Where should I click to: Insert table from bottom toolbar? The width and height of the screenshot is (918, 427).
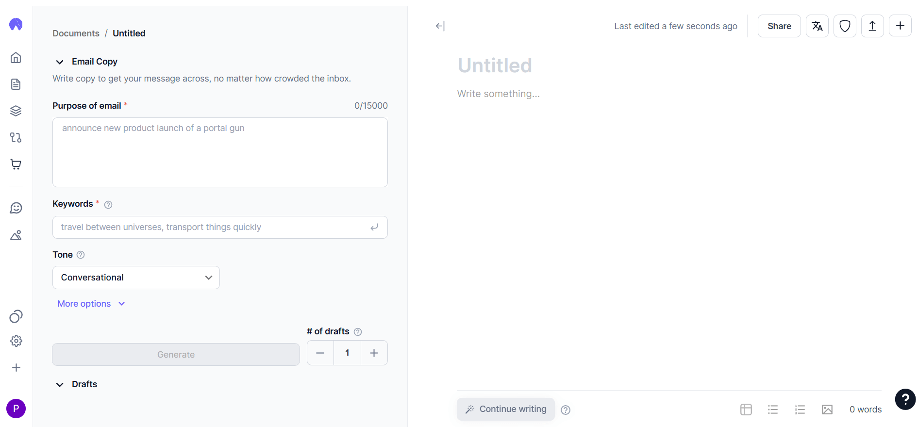tap(746, 410)
